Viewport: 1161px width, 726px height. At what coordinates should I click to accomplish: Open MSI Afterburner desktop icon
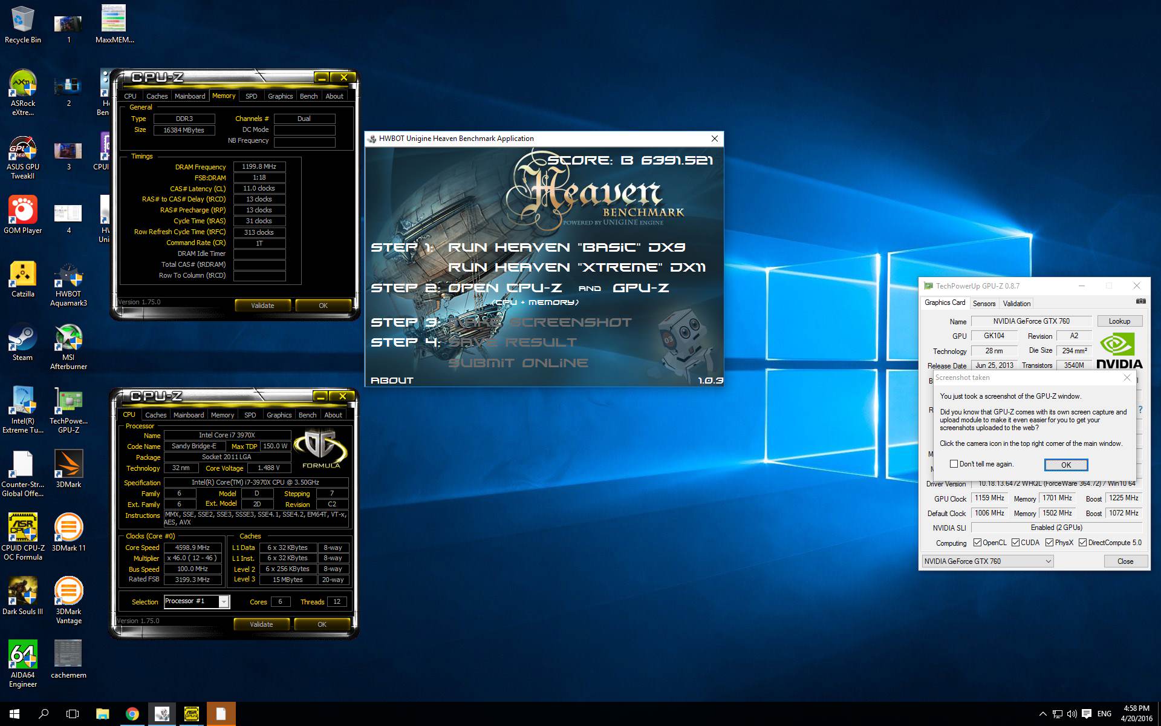pos(68,347)
